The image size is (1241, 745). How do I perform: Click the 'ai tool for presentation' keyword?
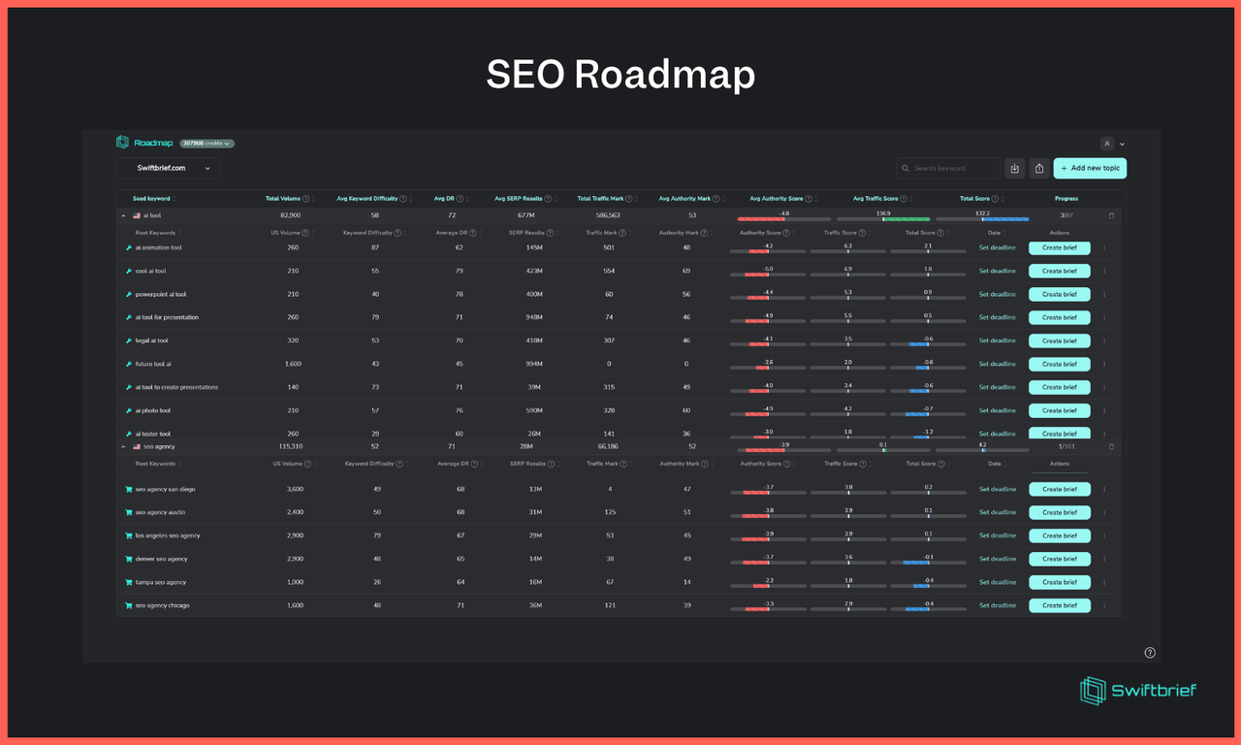coord(167,317)
